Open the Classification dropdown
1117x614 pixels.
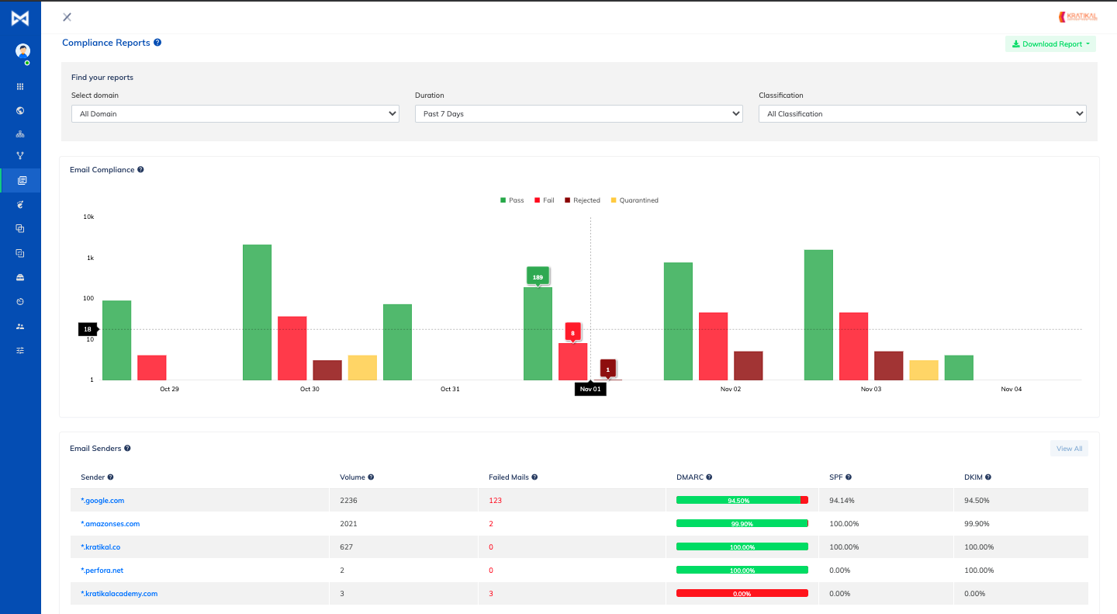(922, 114)
